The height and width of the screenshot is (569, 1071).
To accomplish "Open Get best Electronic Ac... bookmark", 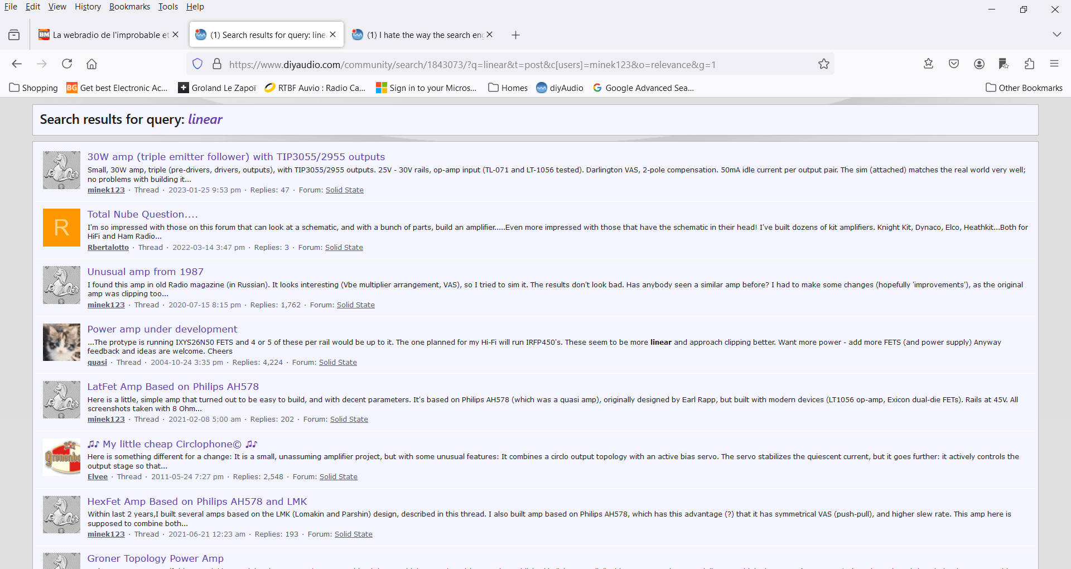I will pyautogui.click(x=117, y=88).
